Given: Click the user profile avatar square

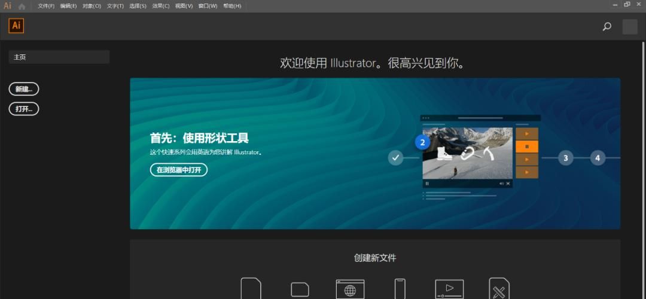Looking at the screenshot, I should [x=629, y=27].
